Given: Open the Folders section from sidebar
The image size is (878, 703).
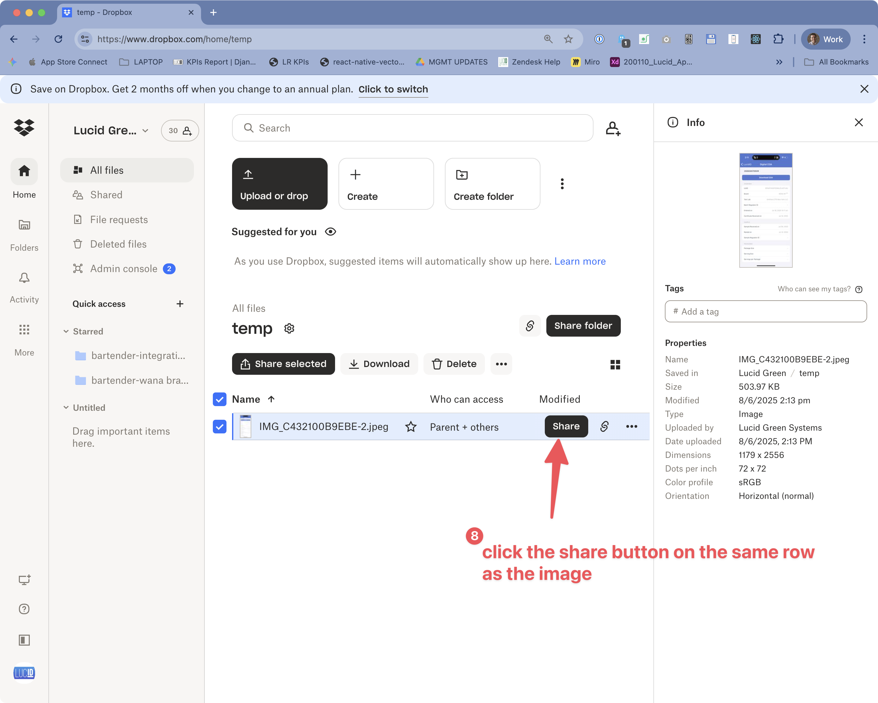Looking at the screenshot, I should 24,232.
